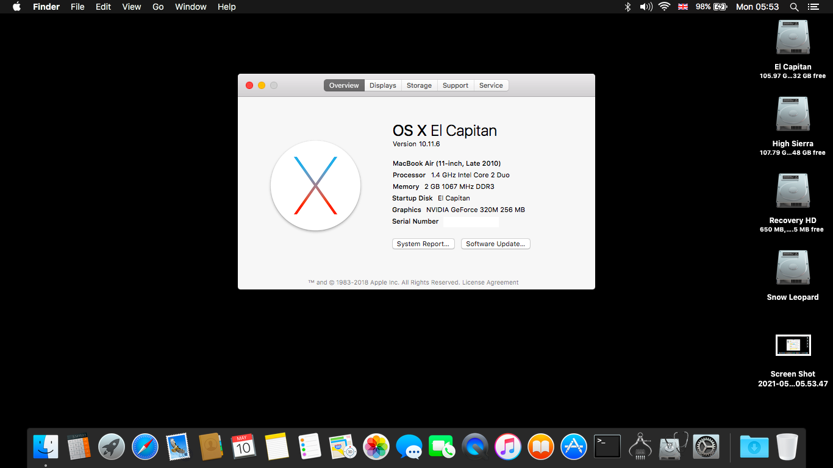Image resolution: width=833 pixels, height=468 pixels.
Task: Launch QuickTime Player from Dock
Action: click(475, 447)
